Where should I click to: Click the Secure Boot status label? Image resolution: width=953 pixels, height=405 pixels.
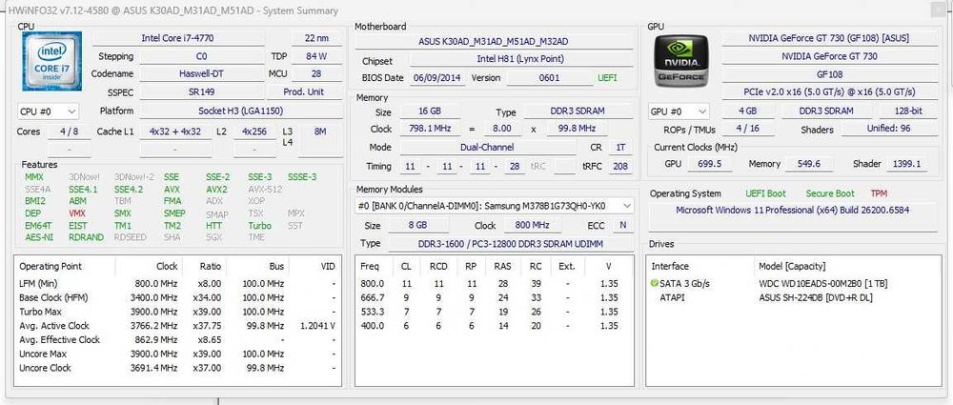pyautogui.click(x=830, y=193)
